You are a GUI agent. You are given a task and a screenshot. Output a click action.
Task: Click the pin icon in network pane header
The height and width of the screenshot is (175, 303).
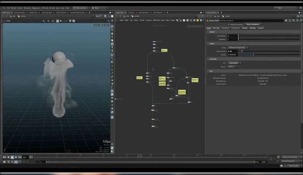199,16
